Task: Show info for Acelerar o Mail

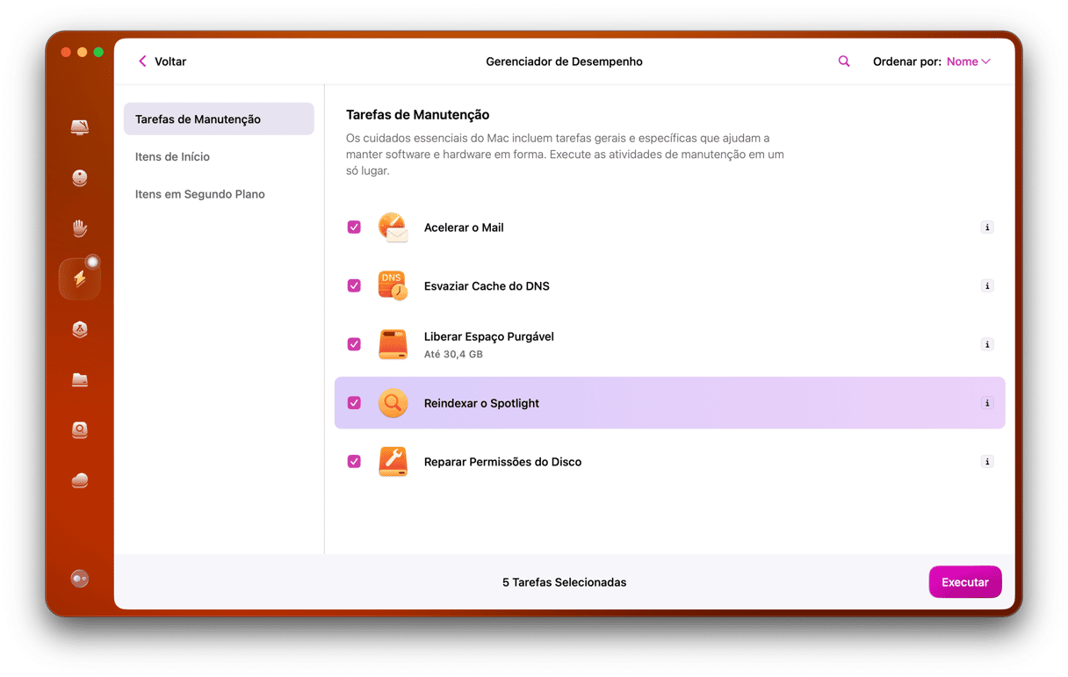Action: tap(987, 227)
